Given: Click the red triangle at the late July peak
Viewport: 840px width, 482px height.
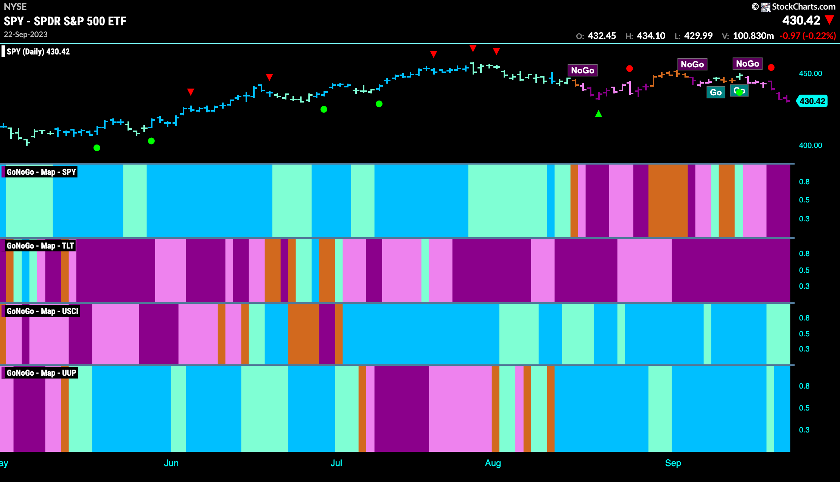Looking at the screenshot, I should click(473, 48).
